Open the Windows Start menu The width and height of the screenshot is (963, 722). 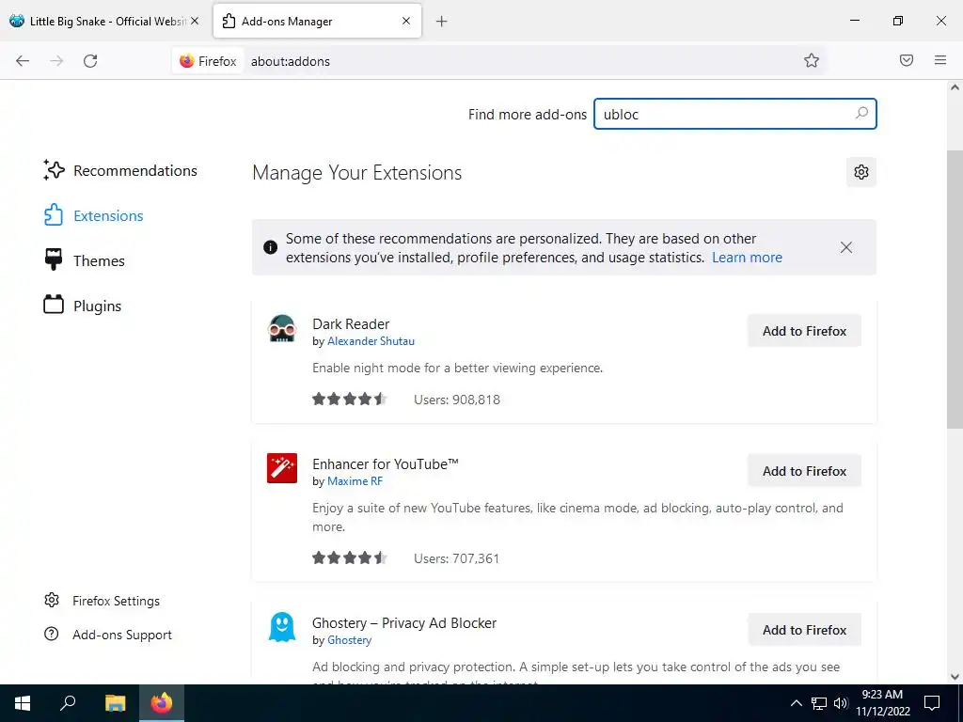pos(23,703)
